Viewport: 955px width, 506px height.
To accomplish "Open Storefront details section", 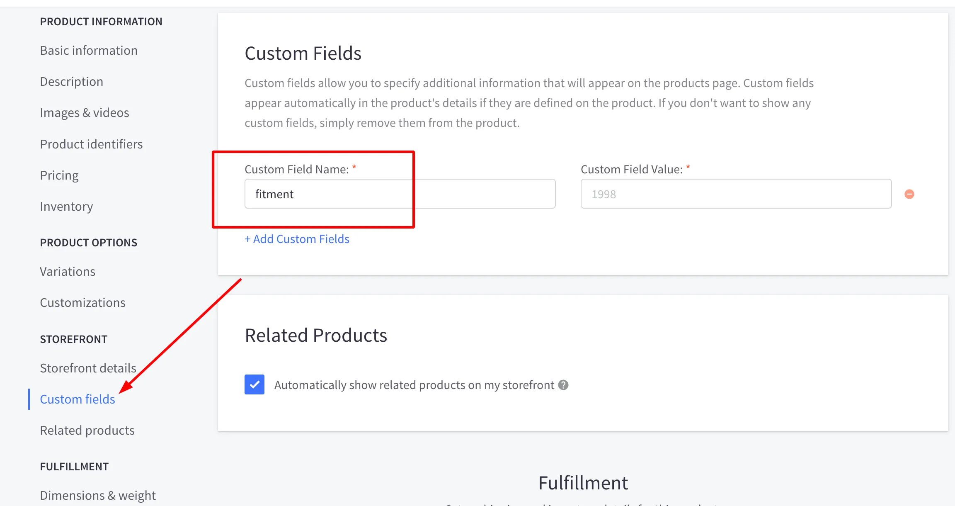I will (x=88, y=368).
